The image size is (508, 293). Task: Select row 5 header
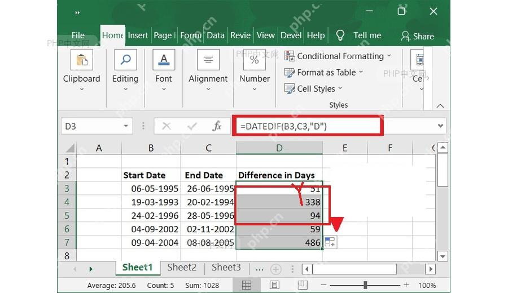(67, 215)
